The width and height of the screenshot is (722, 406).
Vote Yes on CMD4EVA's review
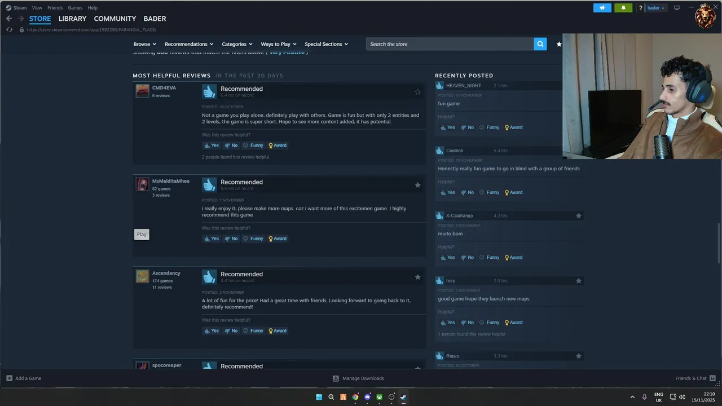pos(212,145)
